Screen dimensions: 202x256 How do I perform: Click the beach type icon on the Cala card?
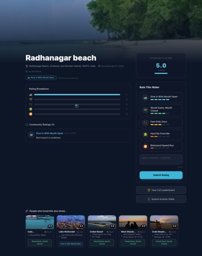(x=46, y=232)
